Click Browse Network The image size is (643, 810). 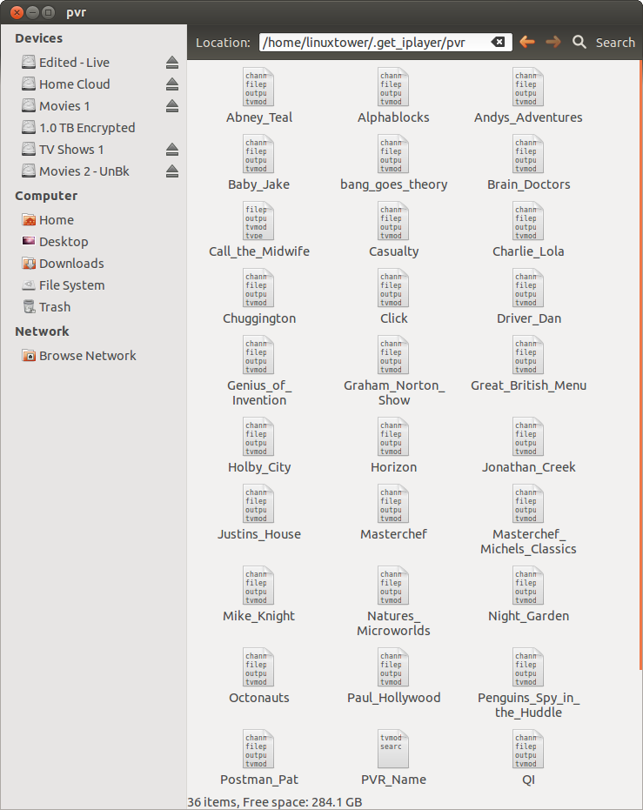(87, 355)
